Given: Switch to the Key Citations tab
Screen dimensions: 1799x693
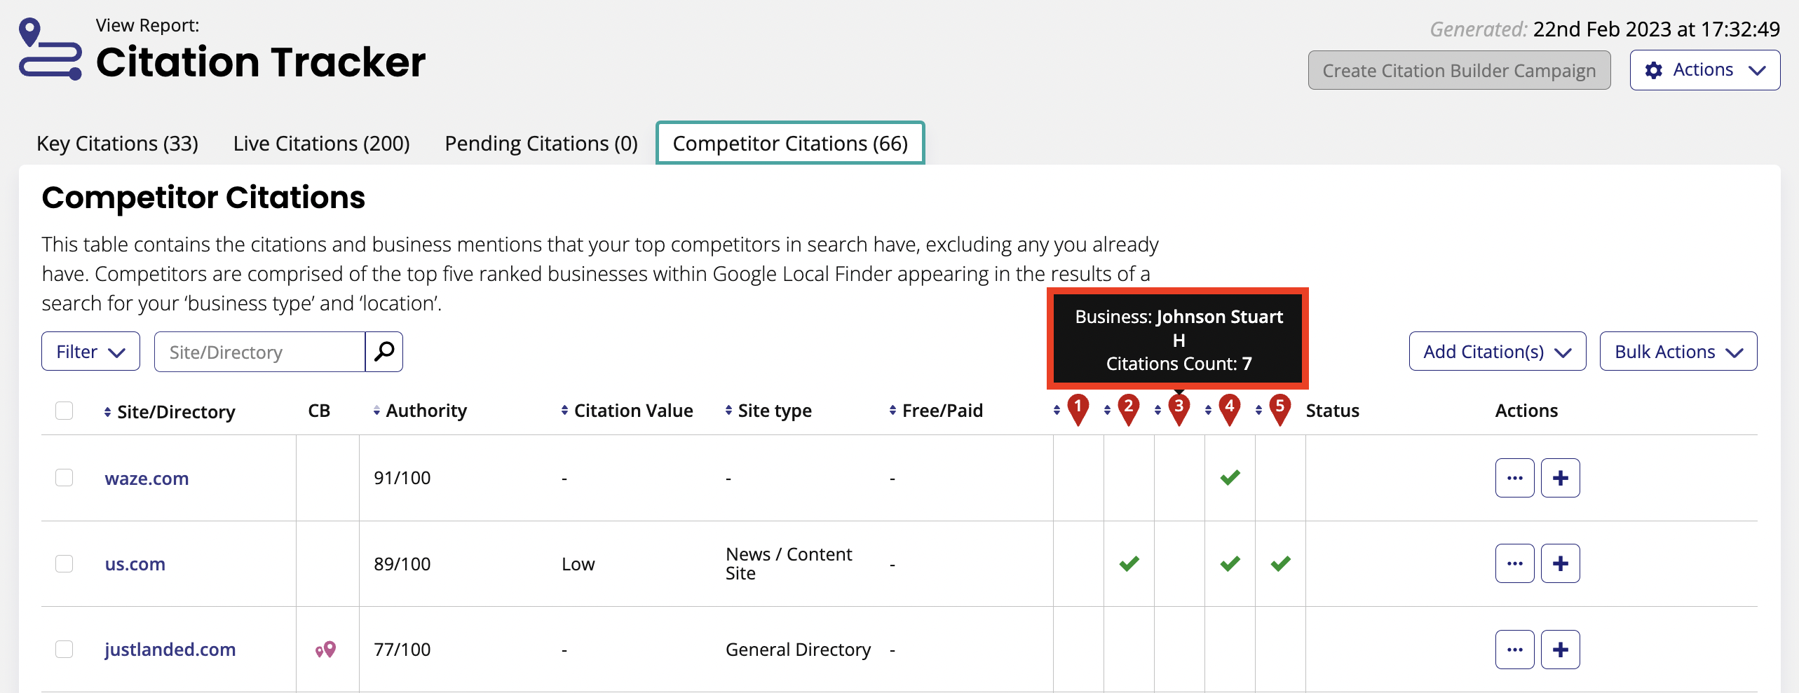Looking at the screenshot, I should (x=117, y=143).
